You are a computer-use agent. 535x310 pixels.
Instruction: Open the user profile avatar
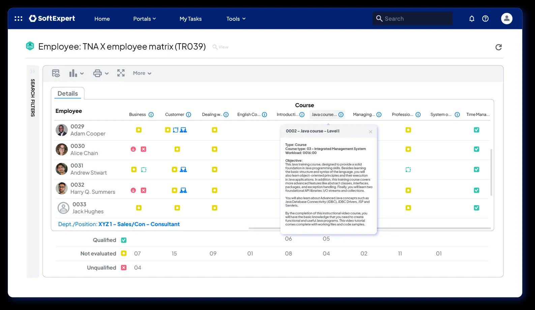pos(506,19)
